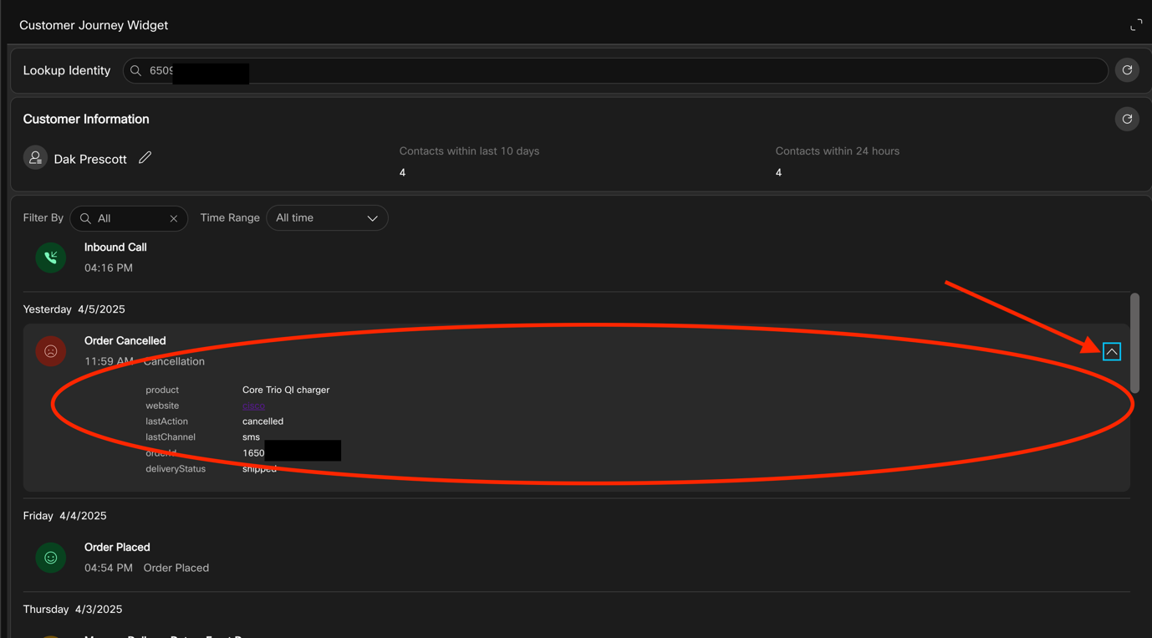Open the Time Range dropdown
1152x638 pixels.
[x=327, y=218]
